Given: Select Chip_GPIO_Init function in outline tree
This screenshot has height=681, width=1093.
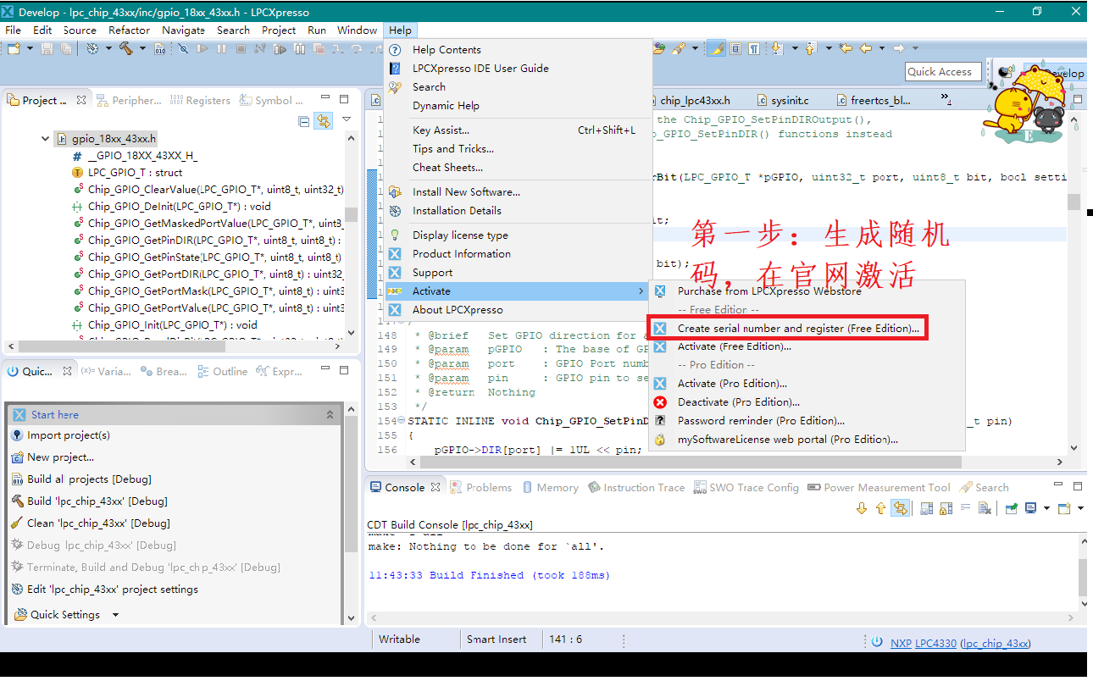Looking at the screenshot, I should tap(164, 325).
